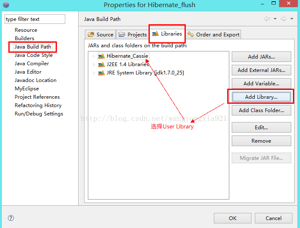Image resolution: width=300 pixels, height=228 pixels.
Task: Click the Add Class Folder... button
Action: 262,110
